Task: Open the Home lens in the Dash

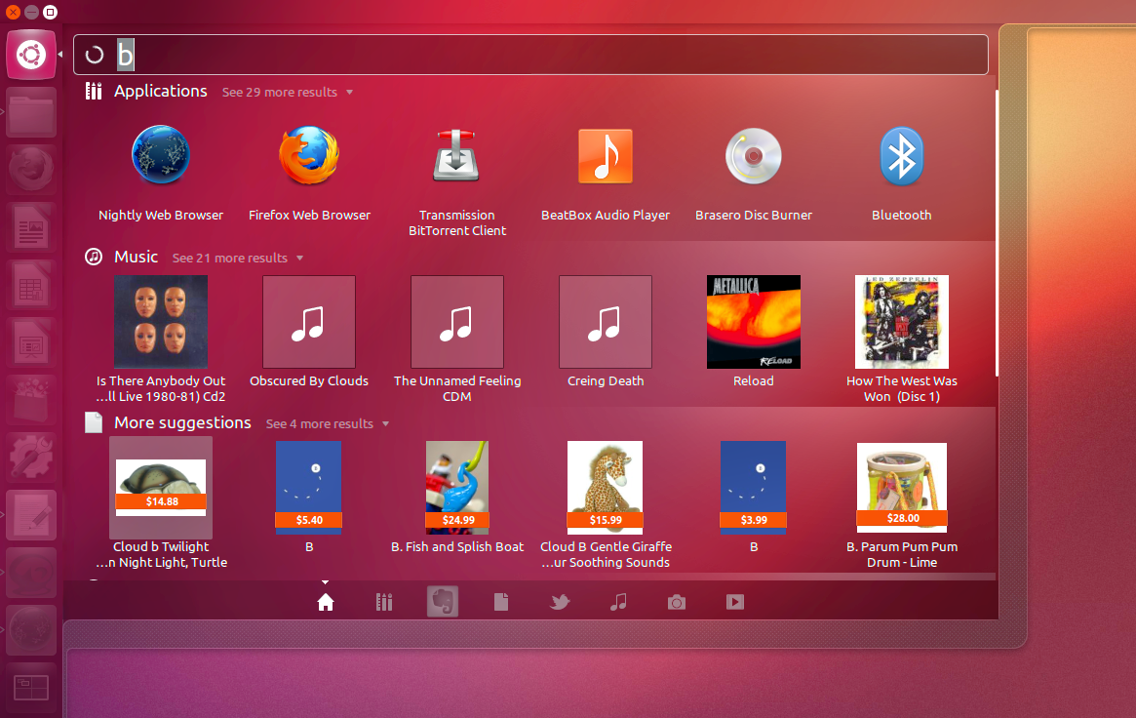Action: [x=325, y=602]
